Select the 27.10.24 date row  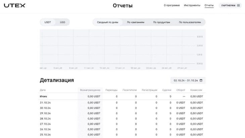pos(122,124)
